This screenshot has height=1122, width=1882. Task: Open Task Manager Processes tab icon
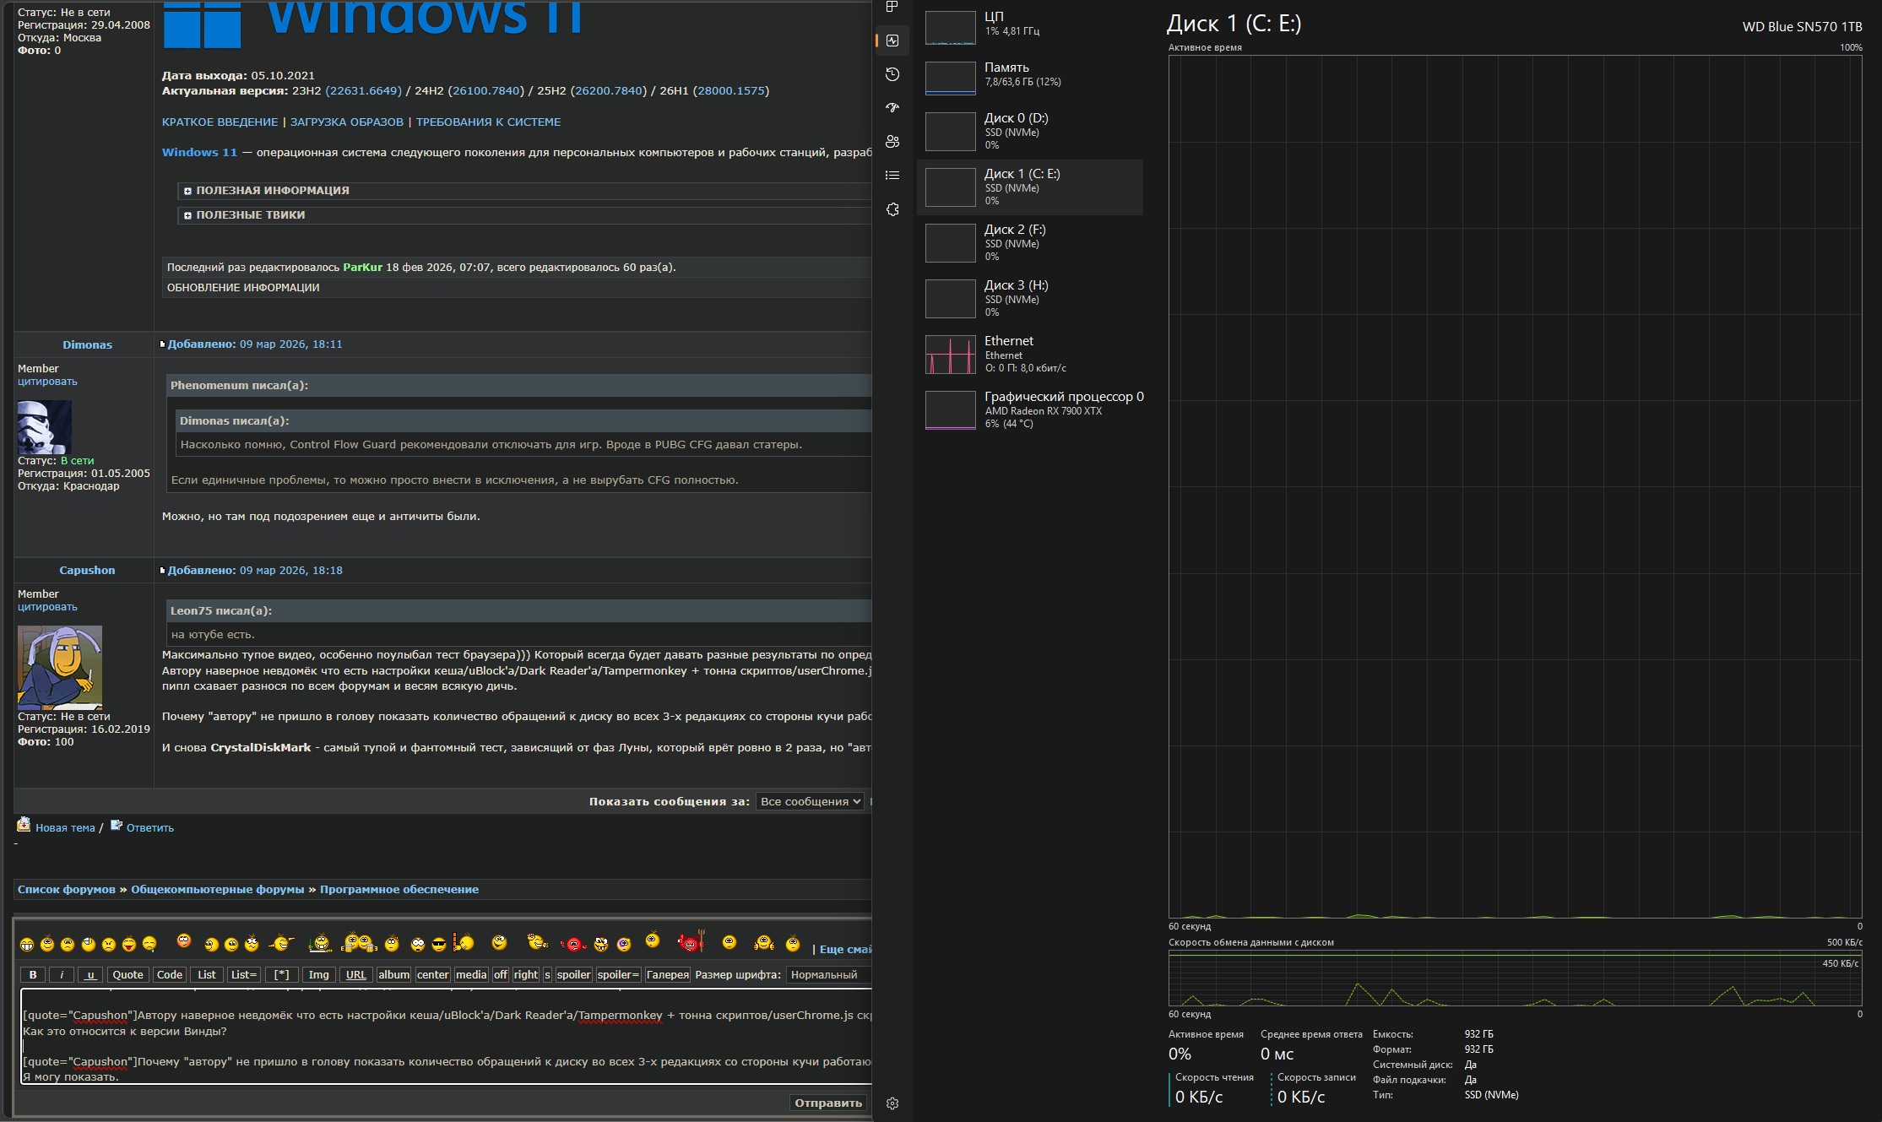point(892,7)
